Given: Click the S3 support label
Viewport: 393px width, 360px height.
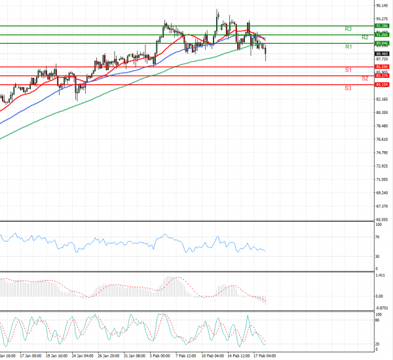Looking at the screenshot, I should click(x=348, y=88).
